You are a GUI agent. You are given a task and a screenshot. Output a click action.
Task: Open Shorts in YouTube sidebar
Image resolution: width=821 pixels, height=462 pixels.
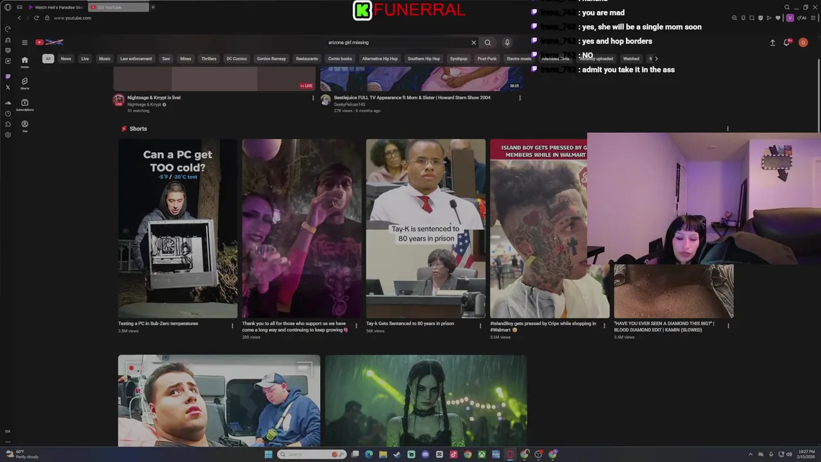[x=24, y=83]
